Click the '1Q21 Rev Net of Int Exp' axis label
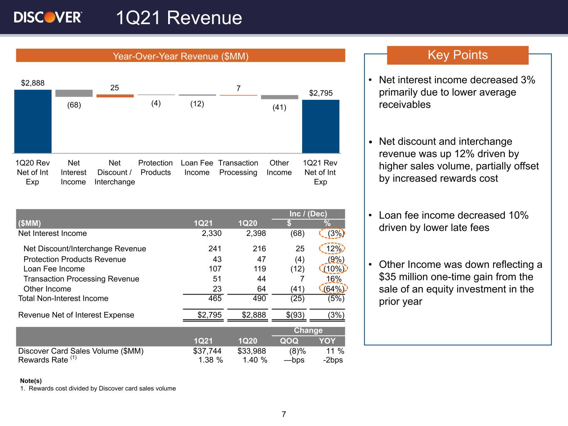 (320, 172)
